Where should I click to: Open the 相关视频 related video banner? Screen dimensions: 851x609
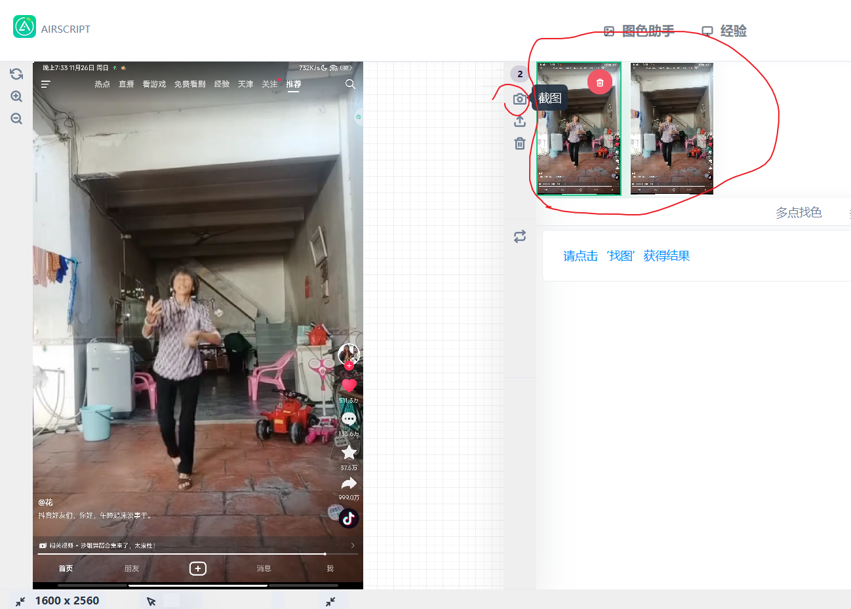pyautogui.click(x=197, y=545)
